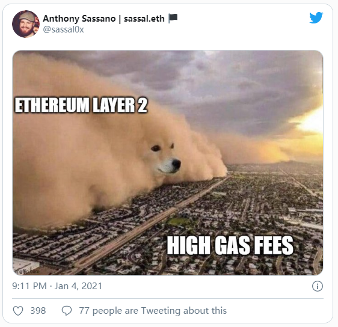Click the black flag emoji beside sassal.eth
Viewport: 338px width, 327px height.
point(173,18)
